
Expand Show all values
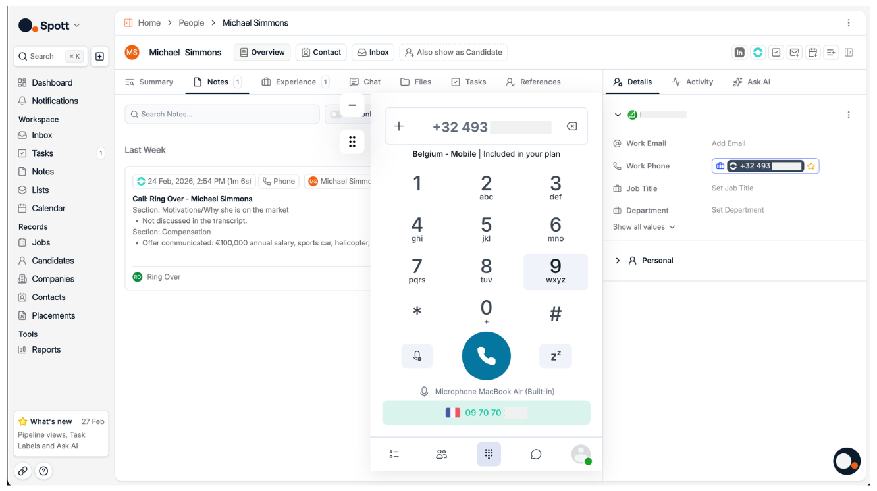tap(643, 227)
